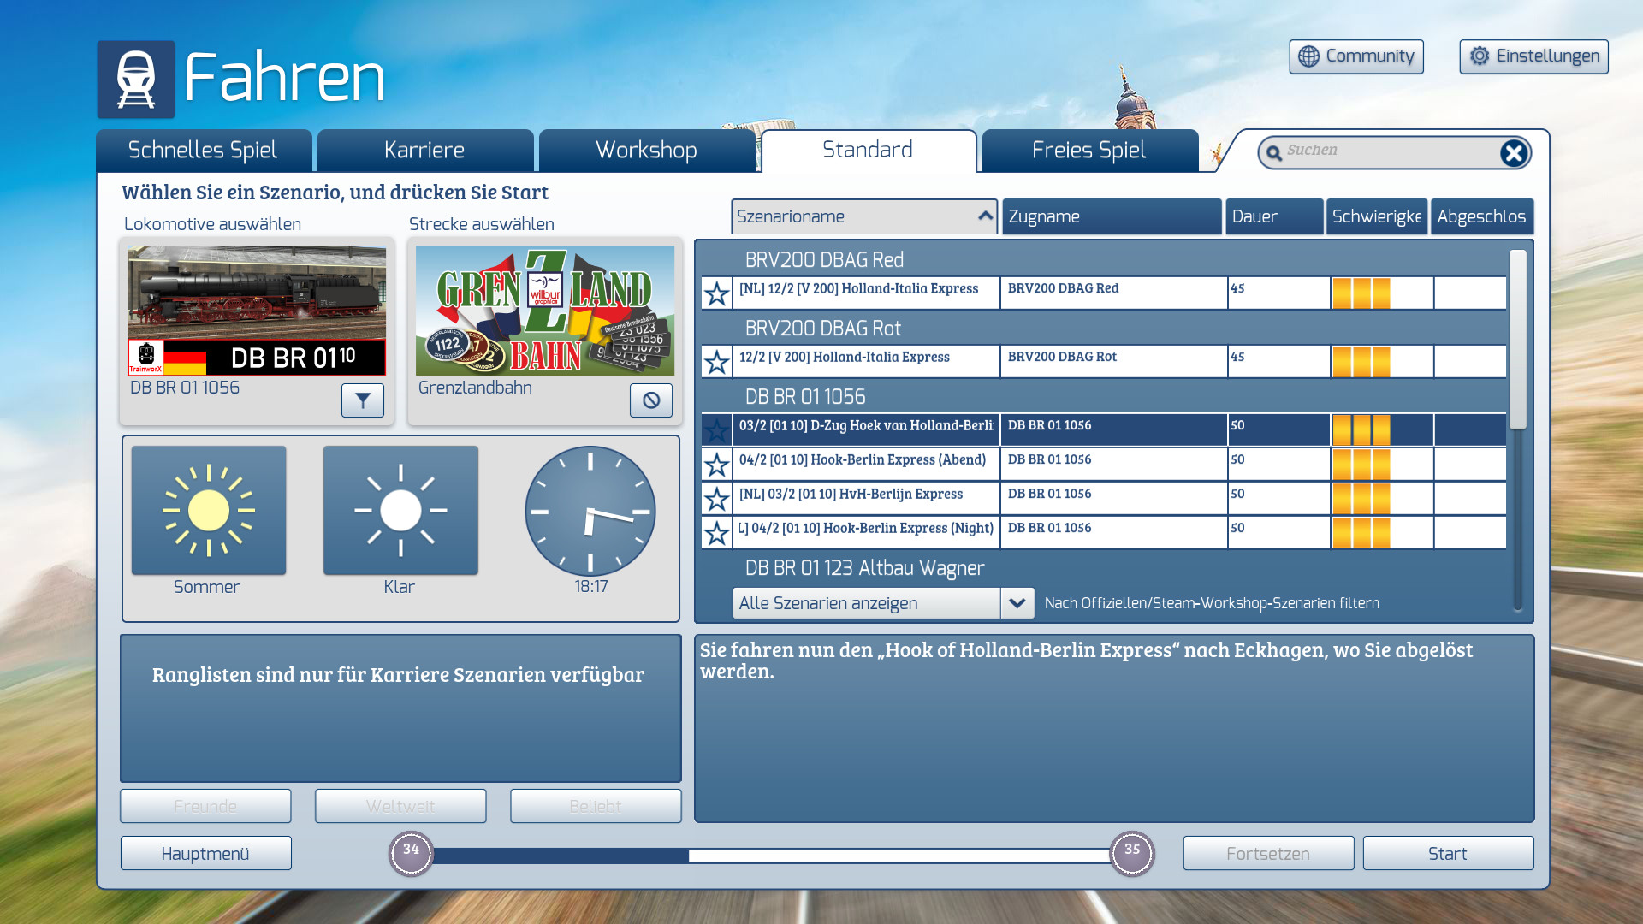
Task: Click the locomotive filter funnel icon
Action: coord(363,400)
